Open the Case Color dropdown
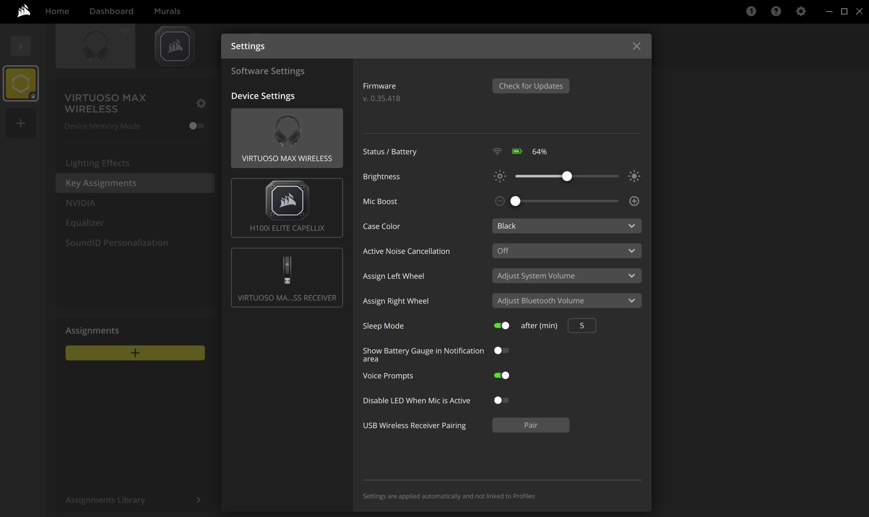869x517 pixels. tap(566, 226)
